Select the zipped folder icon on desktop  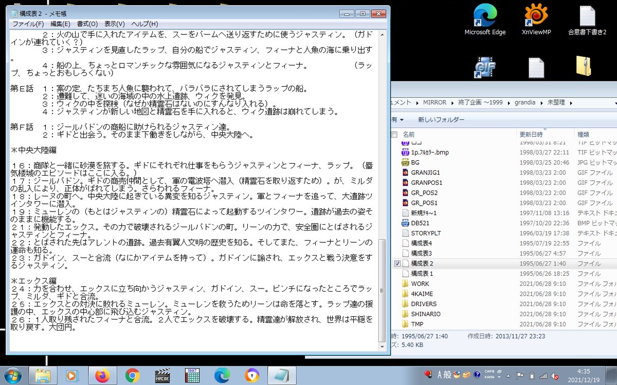pyautogui.click(x=583, y=67)
